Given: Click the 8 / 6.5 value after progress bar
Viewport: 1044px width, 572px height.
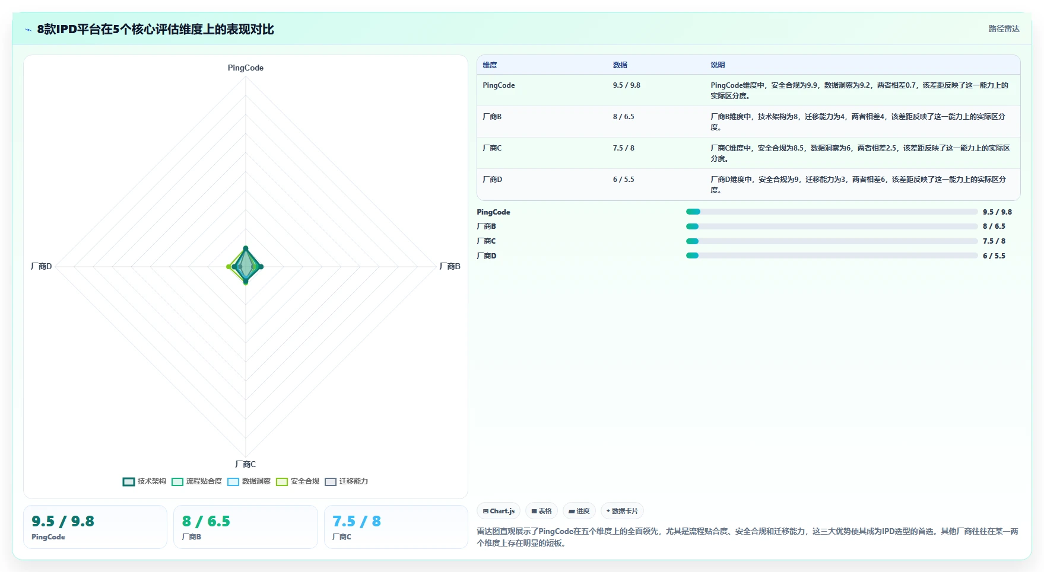Looking at the screenshot, I should 994,226.
